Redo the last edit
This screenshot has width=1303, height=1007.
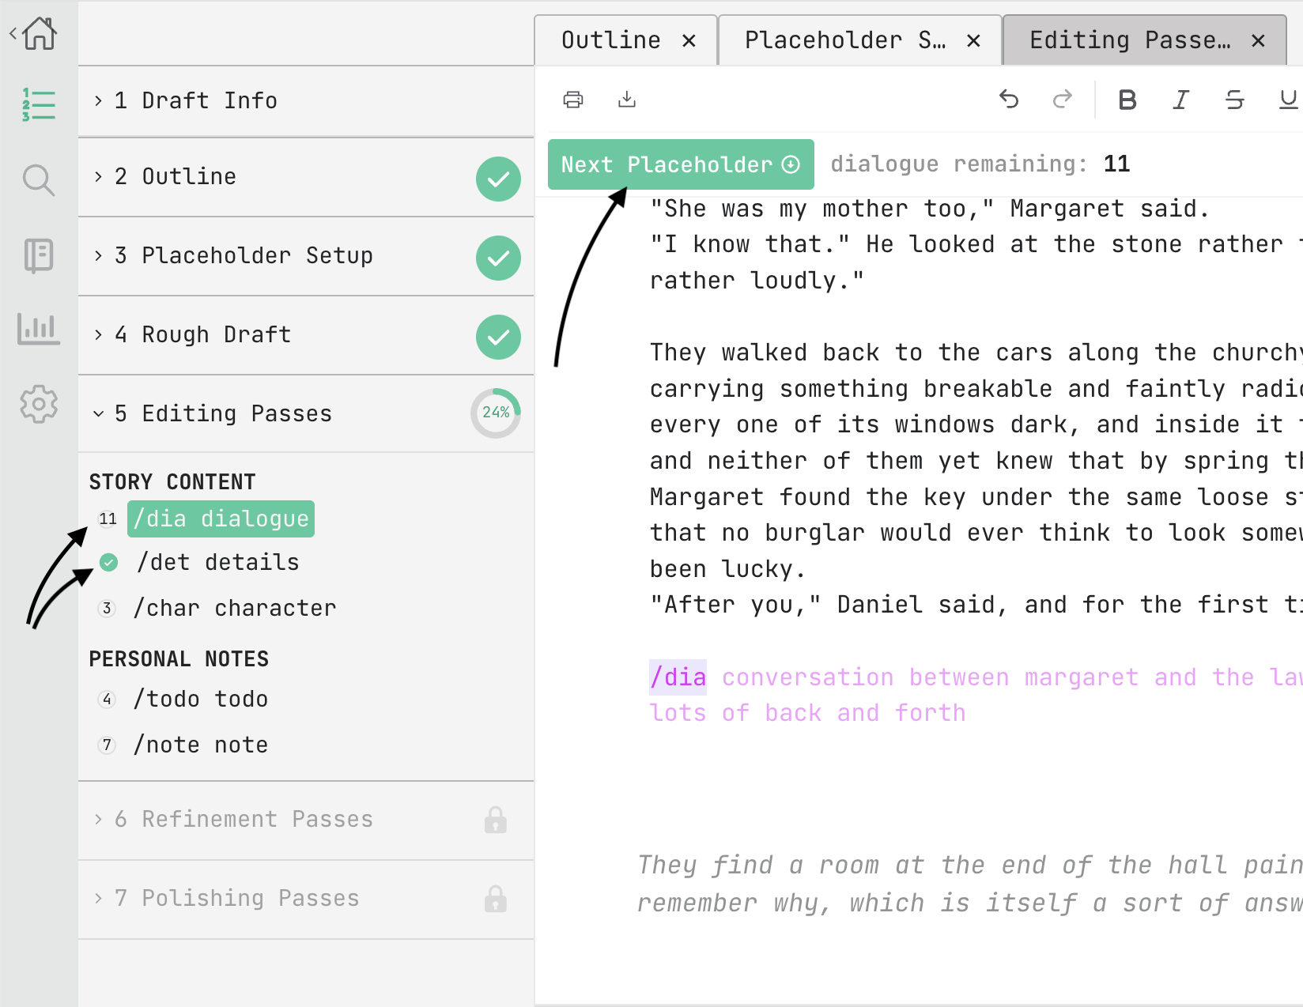(1063, 100)
